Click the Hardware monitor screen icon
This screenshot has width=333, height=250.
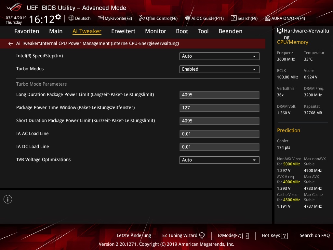pos(280,31)
